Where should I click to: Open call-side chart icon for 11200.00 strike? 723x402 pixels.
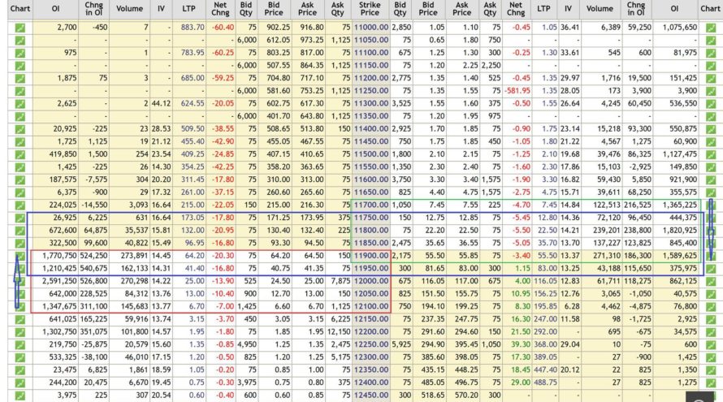19,79
